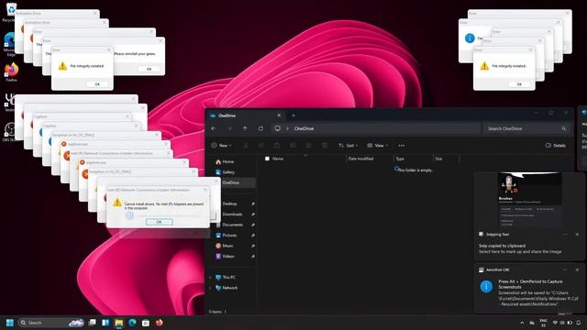The height and width of the screenshot is (330, 587).
Task: Click the Paste icon in Explorer toolbar
Action: [277, 145]
